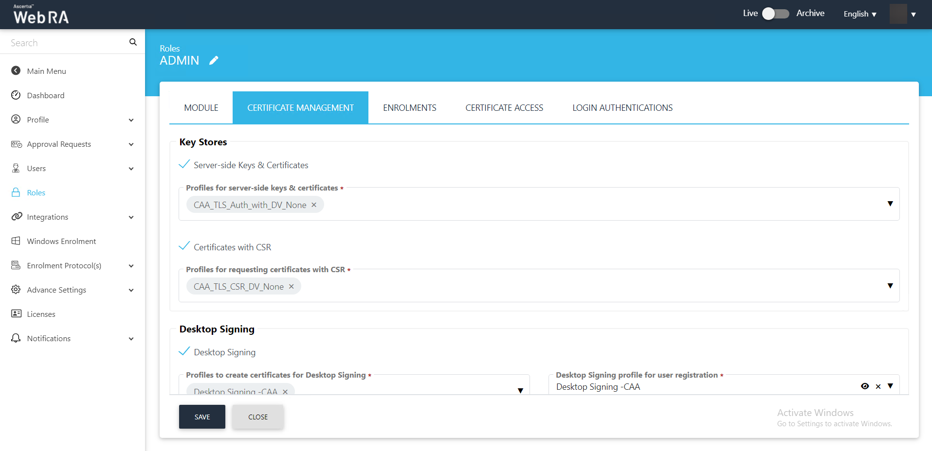Image resolution: width=932 pixels, height=451 pixels.
Task: View Desktop Signing profile with eye icon
Action: pyautogui.click(x=864, y=386)
